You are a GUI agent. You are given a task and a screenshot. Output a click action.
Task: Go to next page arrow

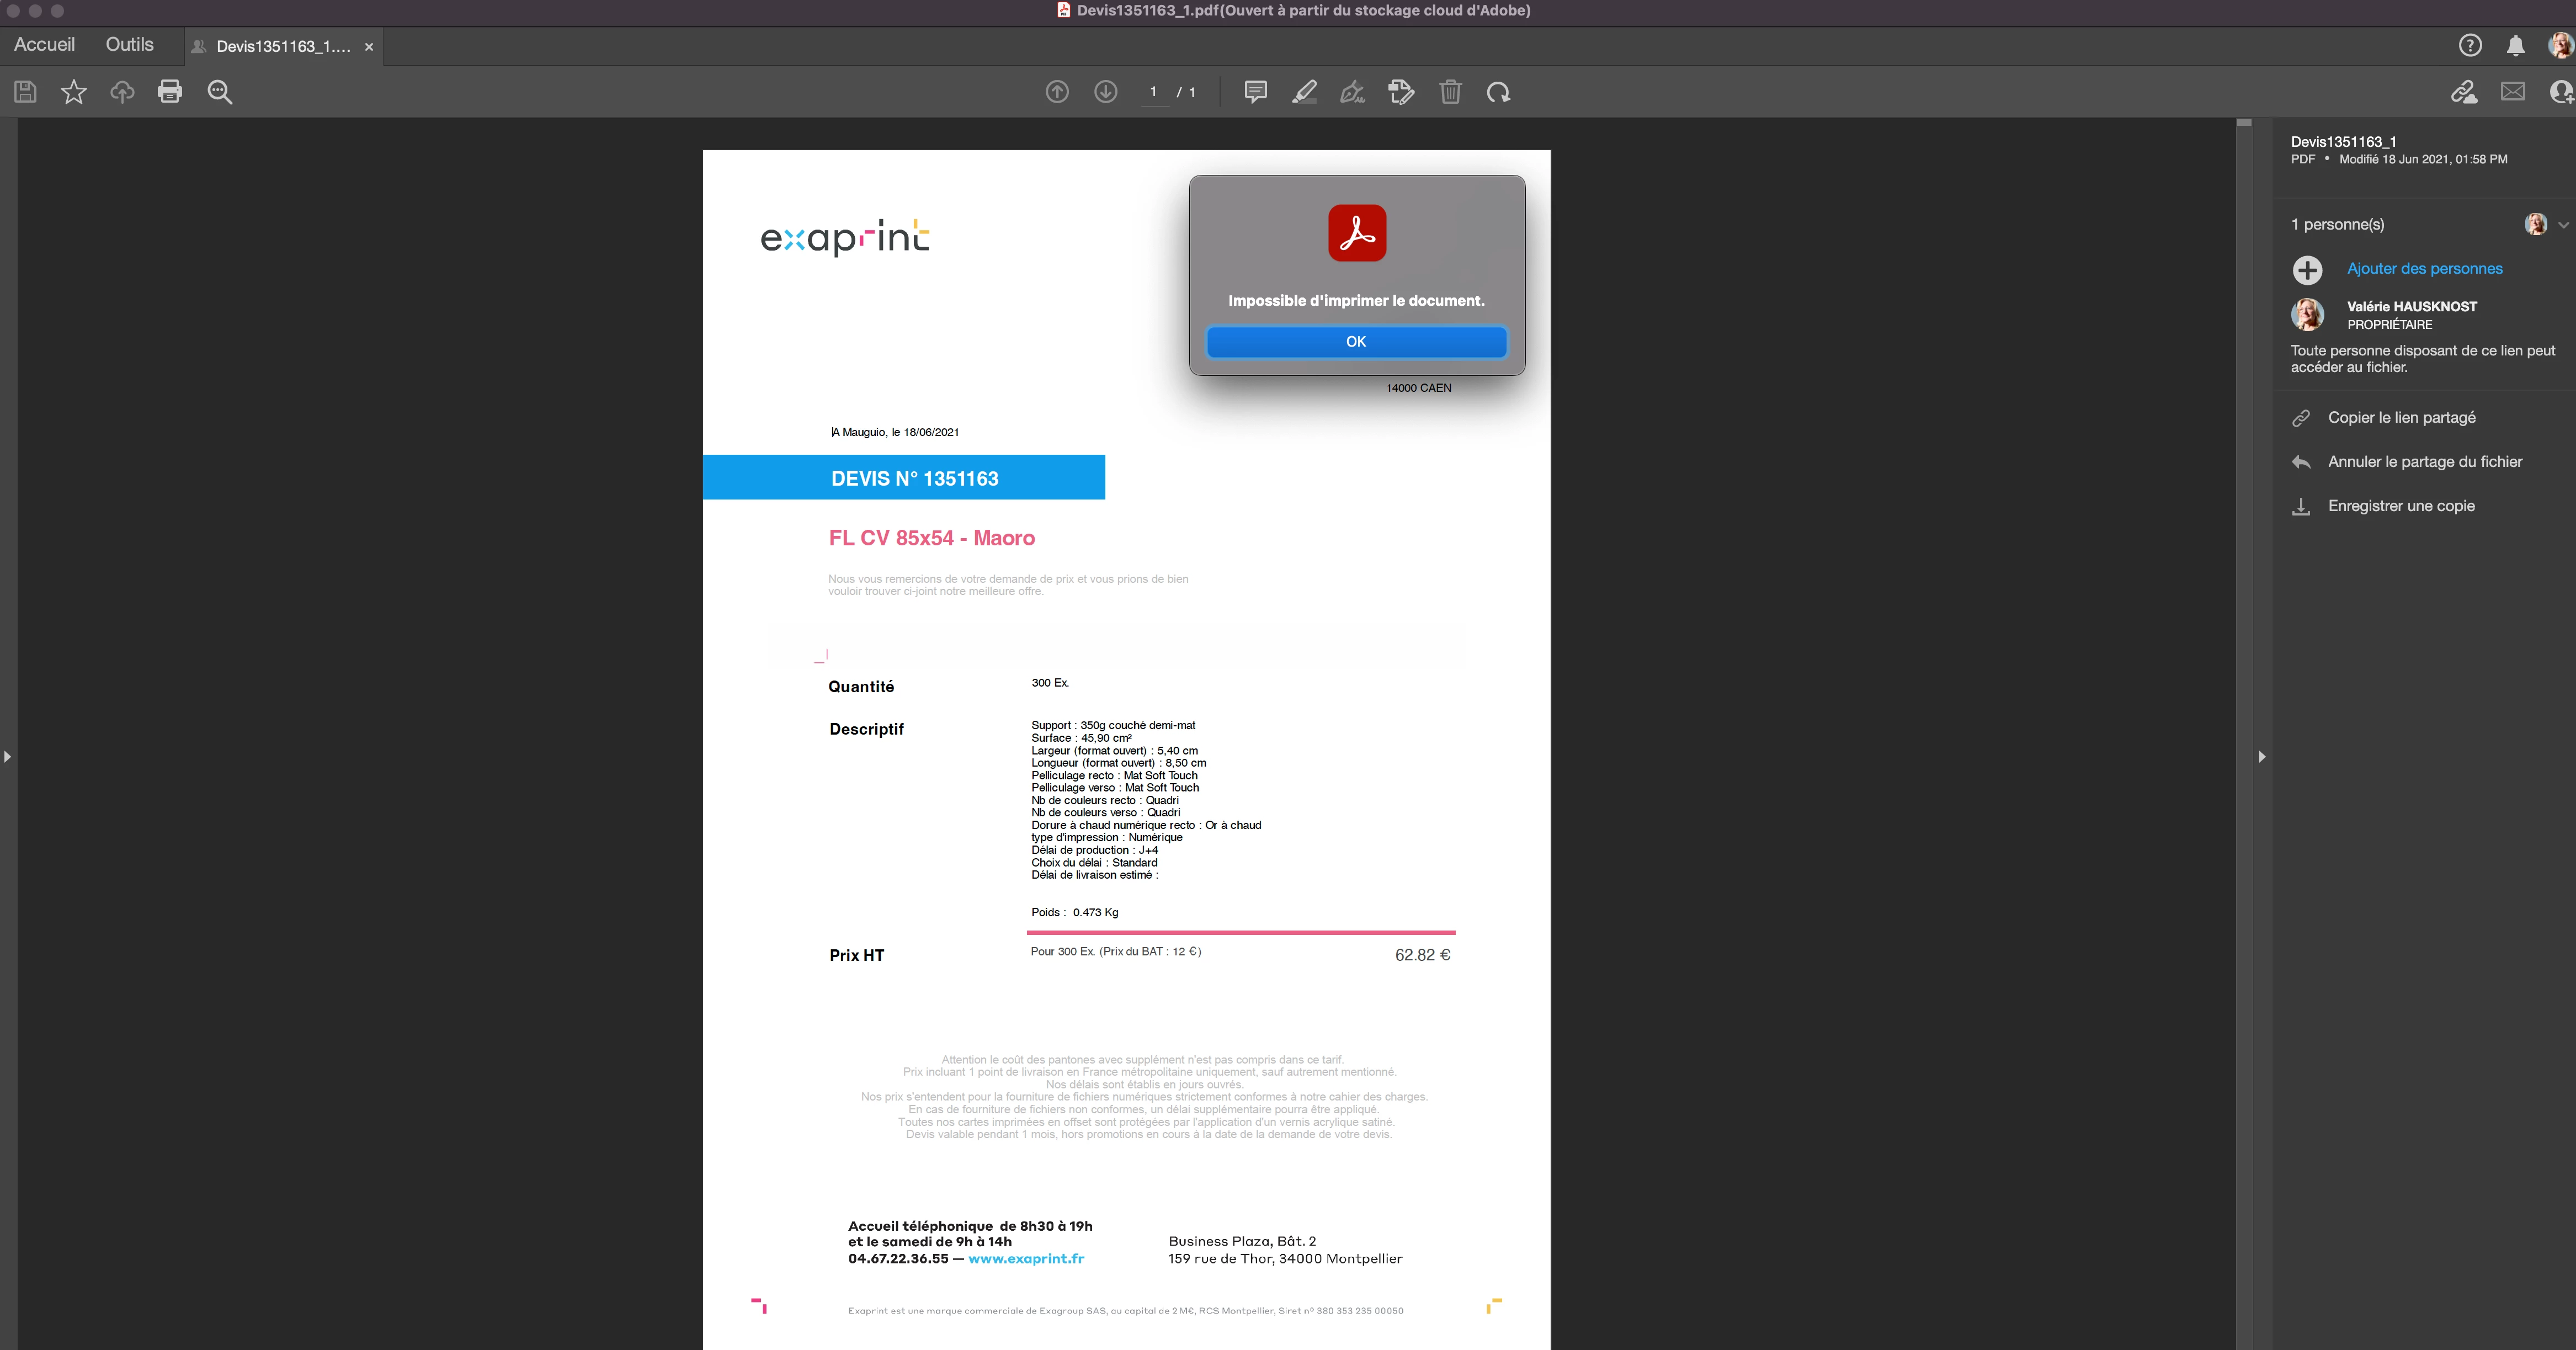pos(1105,92)
